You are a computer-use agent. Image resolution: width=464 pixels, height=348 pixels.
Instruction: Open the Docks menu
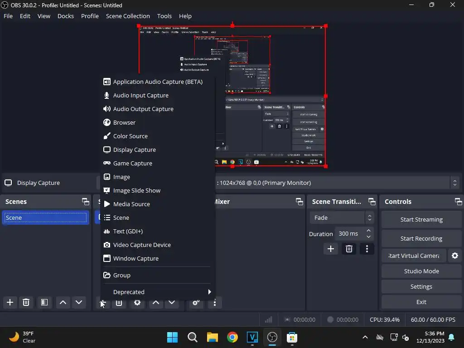[x=66, y=16]
